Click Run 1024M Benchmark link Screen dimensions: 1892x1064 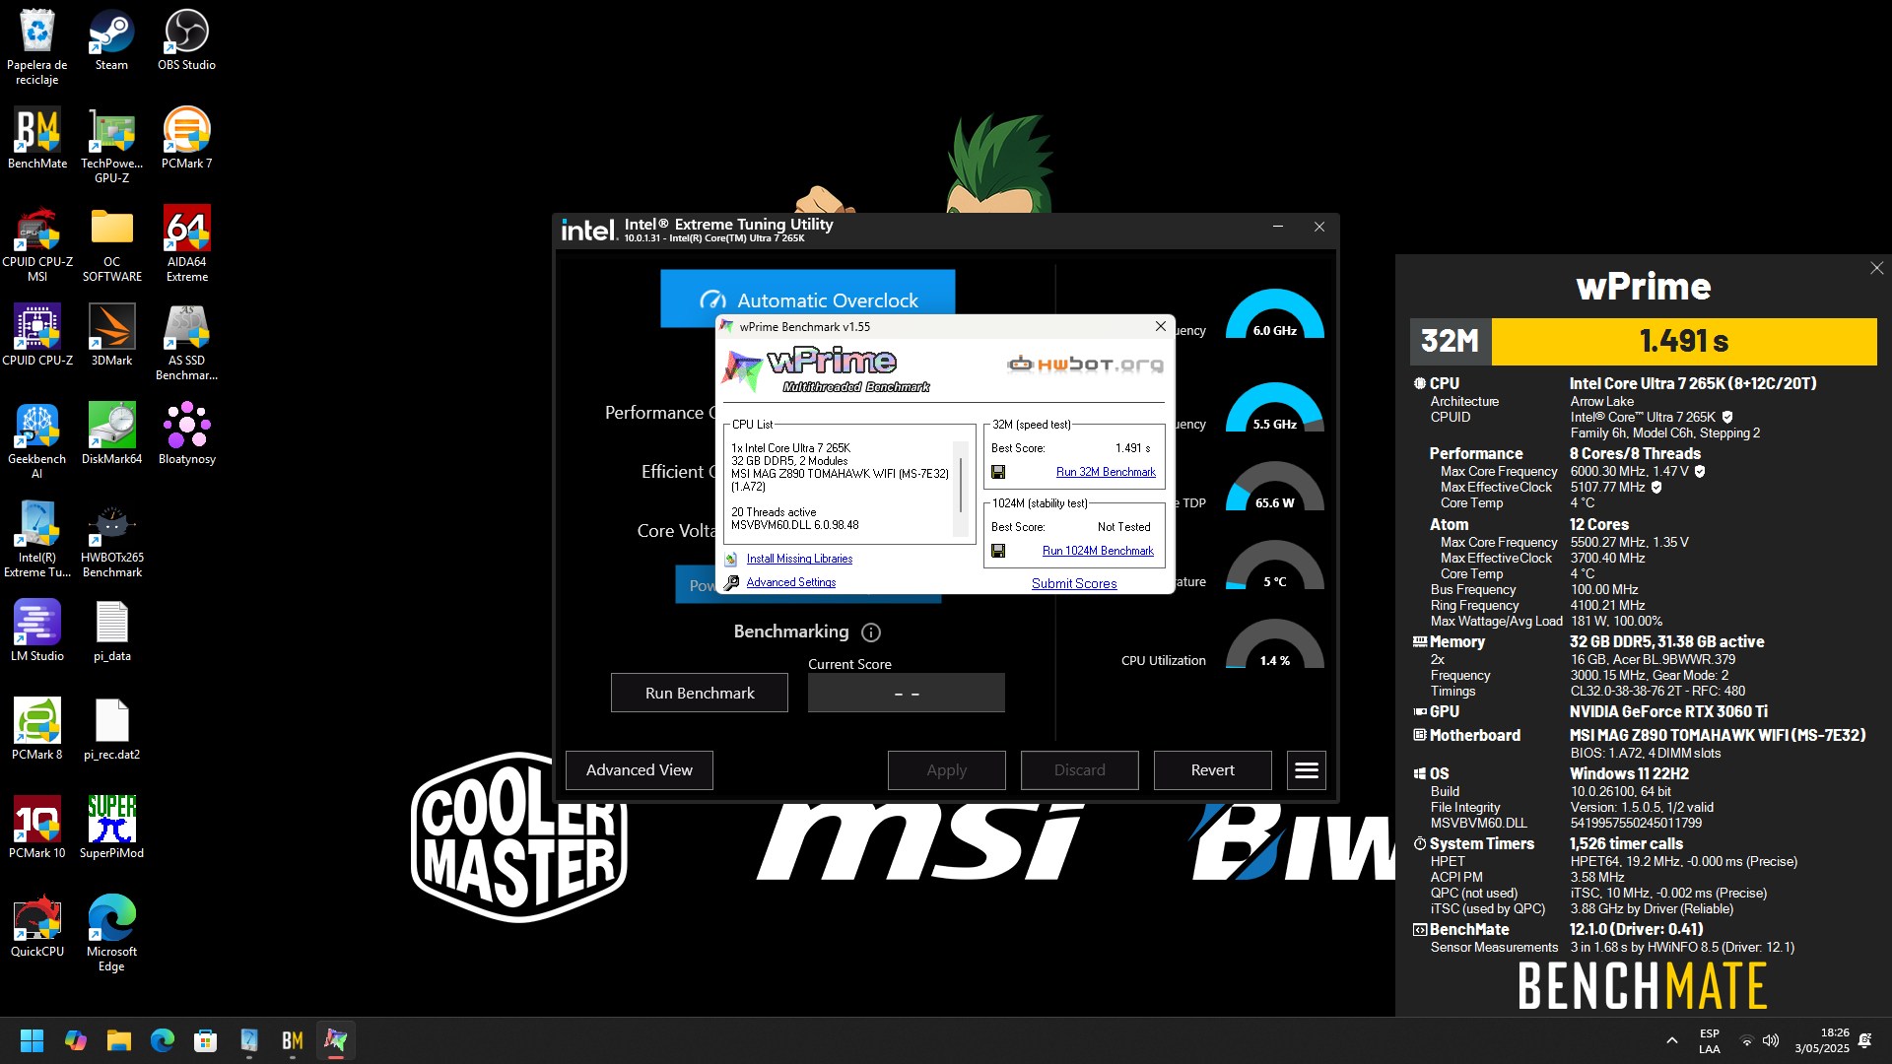pyautogui.click(x=1098, y=551)
